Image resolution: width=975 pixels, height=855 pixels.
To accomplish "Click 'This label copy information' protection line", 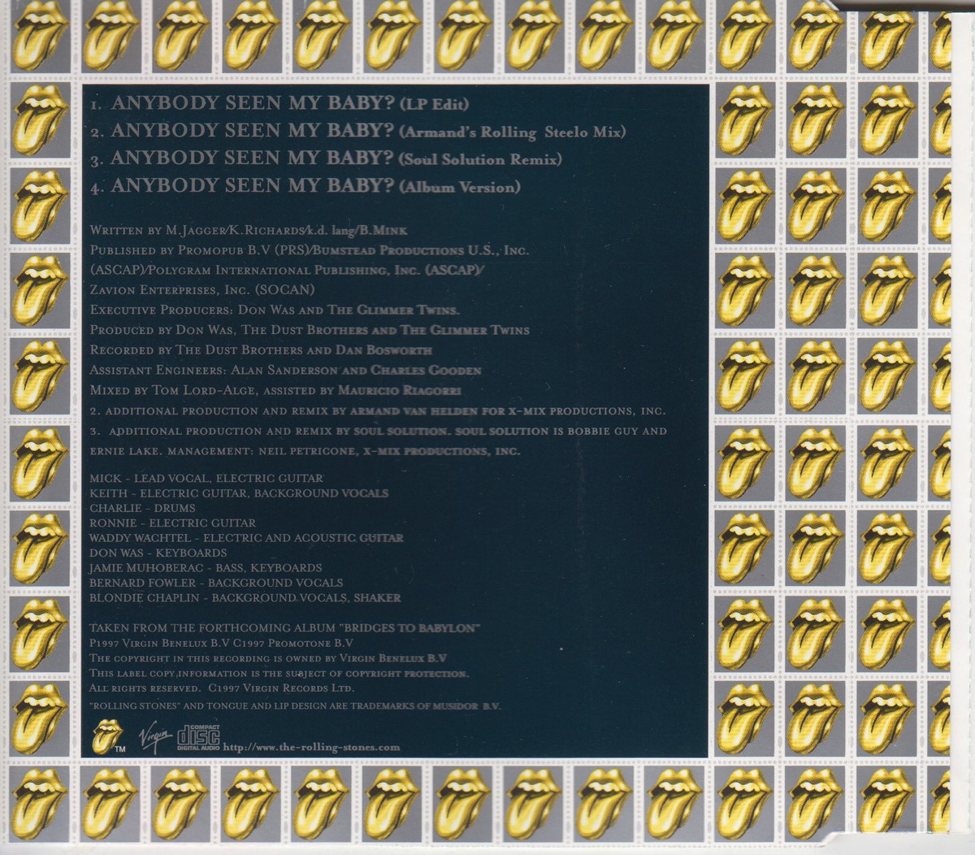I will 279,674.
